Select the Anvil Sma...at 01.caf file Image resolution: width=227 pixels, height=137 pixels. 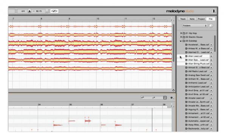pos(198,90)
